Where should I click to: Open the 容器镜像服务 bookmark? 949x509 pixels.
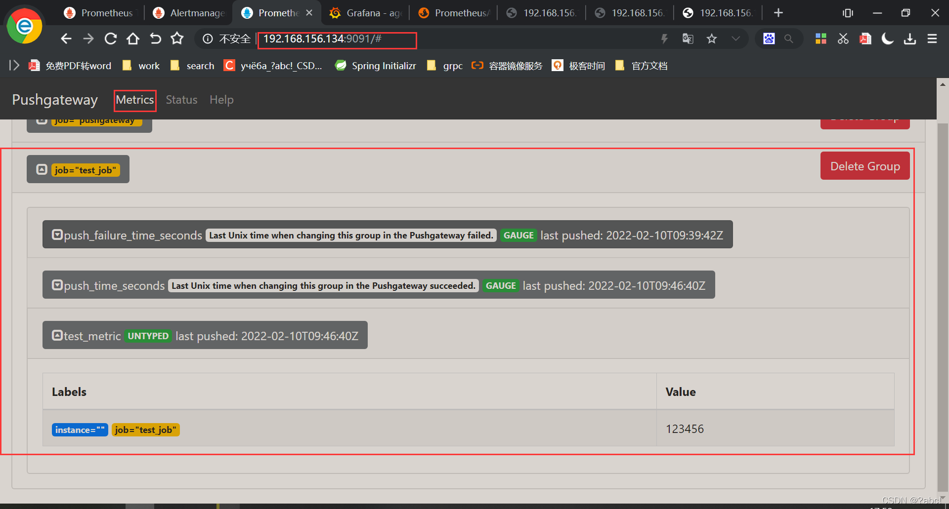tap(507, 66)
